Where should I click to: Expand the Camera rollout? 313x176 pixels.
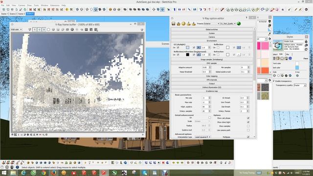pos(212,37)
